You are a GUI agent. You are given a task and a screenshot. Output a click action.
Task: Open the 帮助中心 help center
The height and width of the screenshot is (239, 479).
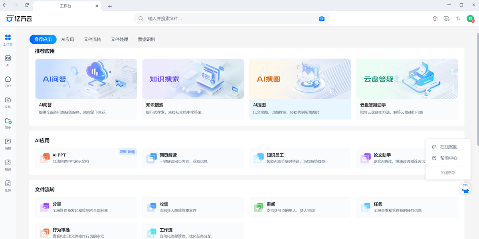pos(448,158)
